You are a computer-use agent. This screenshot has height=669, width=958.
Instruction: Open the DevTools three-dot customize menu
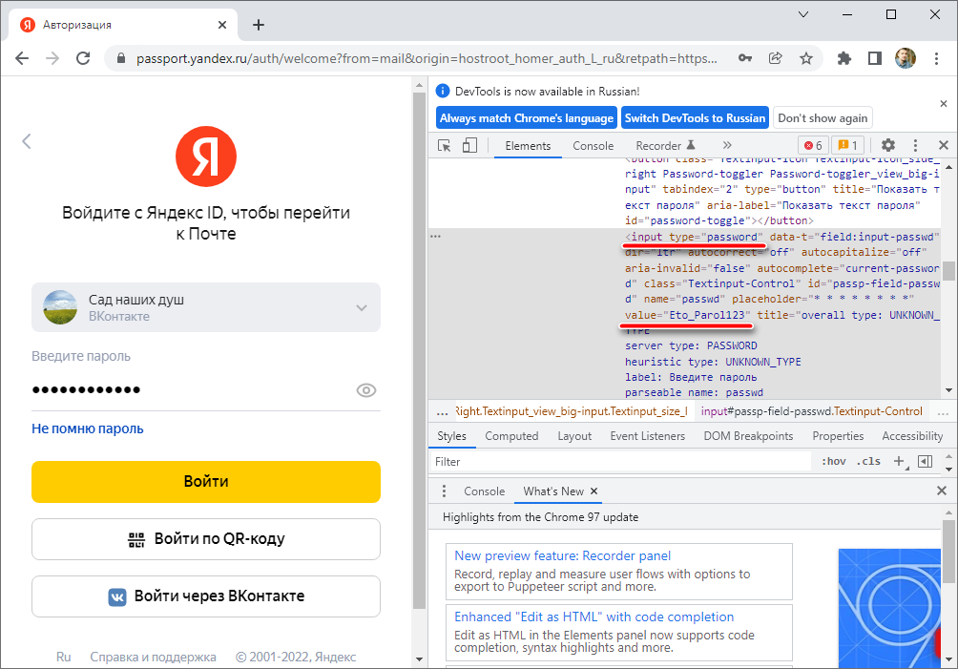(x=917, y=145)
